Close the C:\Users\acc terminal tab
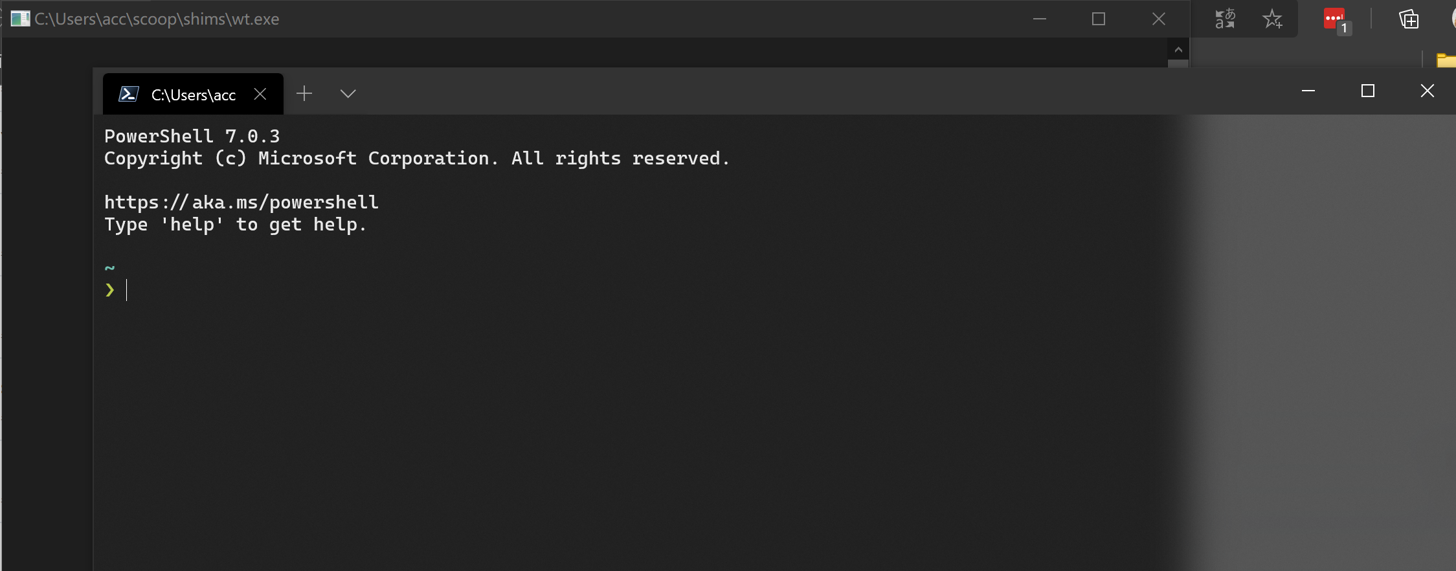Viewport: 1456px width, 571px height. [260, 94]
